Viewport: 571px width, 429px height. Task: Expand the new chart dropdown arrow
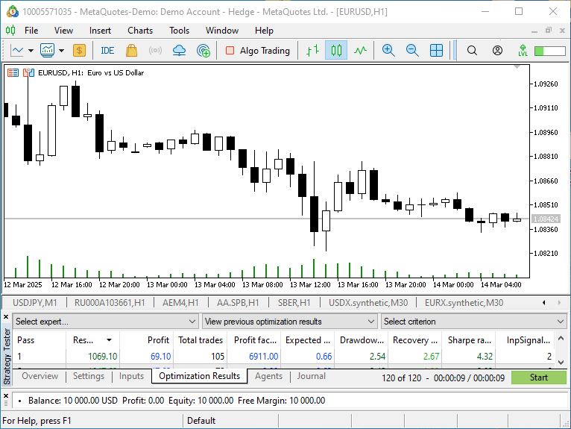point(31,50)
